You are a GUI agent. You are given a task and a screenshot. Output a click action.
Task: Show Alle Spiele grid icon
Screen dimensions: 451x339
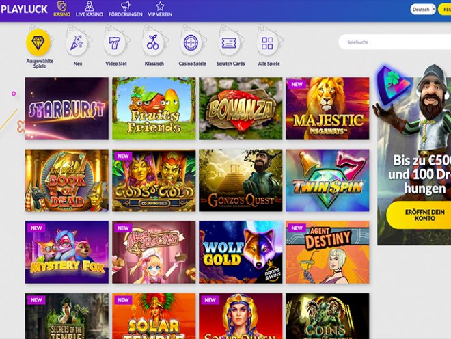pos(269,43)
